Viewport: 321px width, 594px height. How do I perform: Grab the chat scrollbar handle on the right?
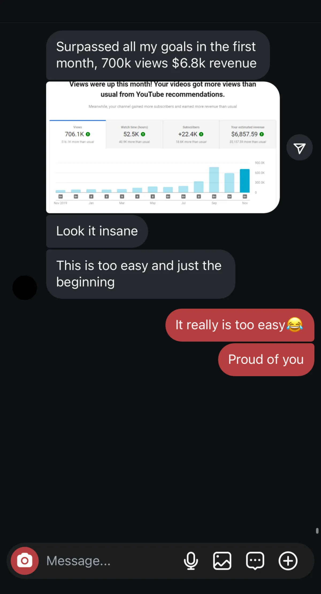pos(317,531)
